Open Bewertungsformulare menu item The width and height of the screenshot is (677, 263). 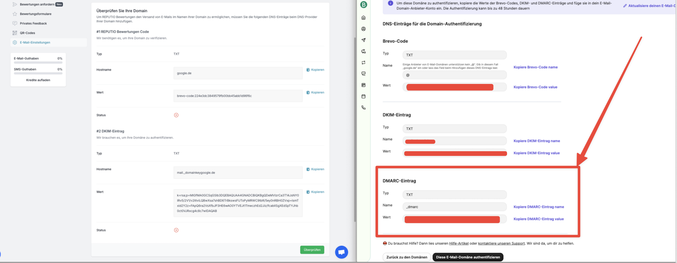[x=35, y=14]
